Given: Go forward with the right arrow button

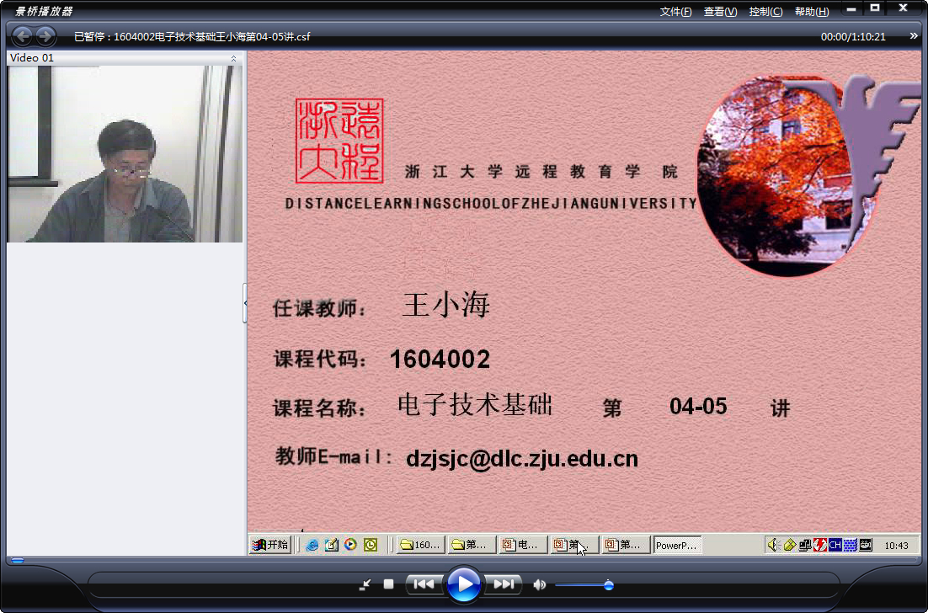Looking at the screenshot, I should [45, 37].
